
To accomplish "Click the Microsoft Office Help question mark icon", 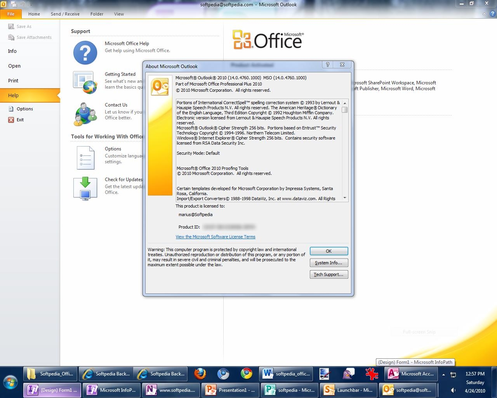I will coord(85,52).
